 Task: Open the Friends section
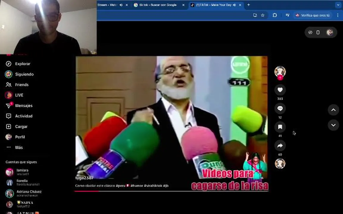[x=17, y=85]
